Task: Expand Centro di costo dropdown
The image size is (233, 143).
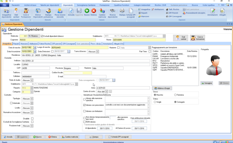Action: point(106,92)
